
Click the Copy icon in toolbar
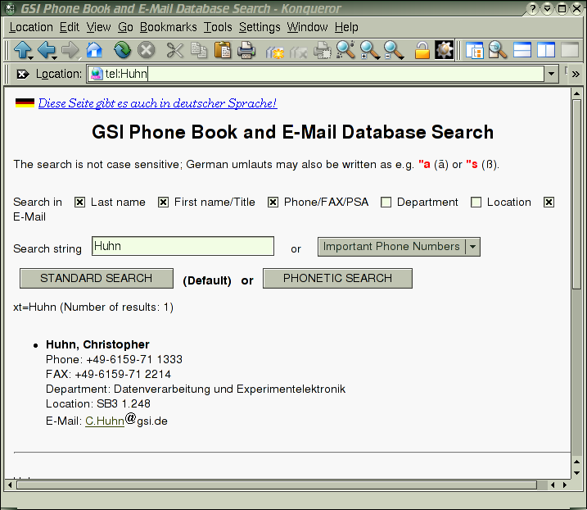[199, 50]
